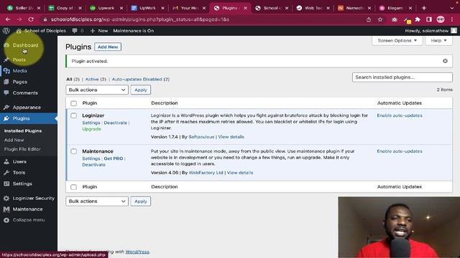
Task: Click the Plugins plug icon in sidebar
Action: (x=6, y=118)
